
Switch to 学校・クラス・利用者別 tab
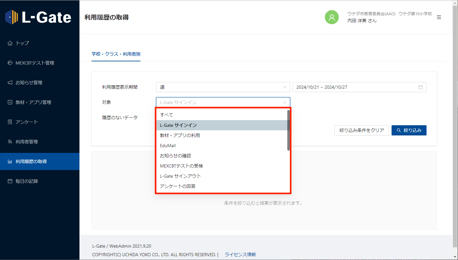(x=116, y=54)
